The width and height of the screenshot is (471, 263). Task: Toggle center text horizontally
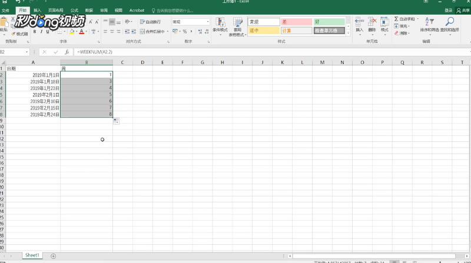[112, 32]
